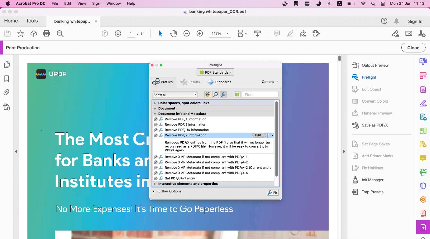Expand Interactive elements and properties group
The image size is (430, 239).
[x=155, y=184]
